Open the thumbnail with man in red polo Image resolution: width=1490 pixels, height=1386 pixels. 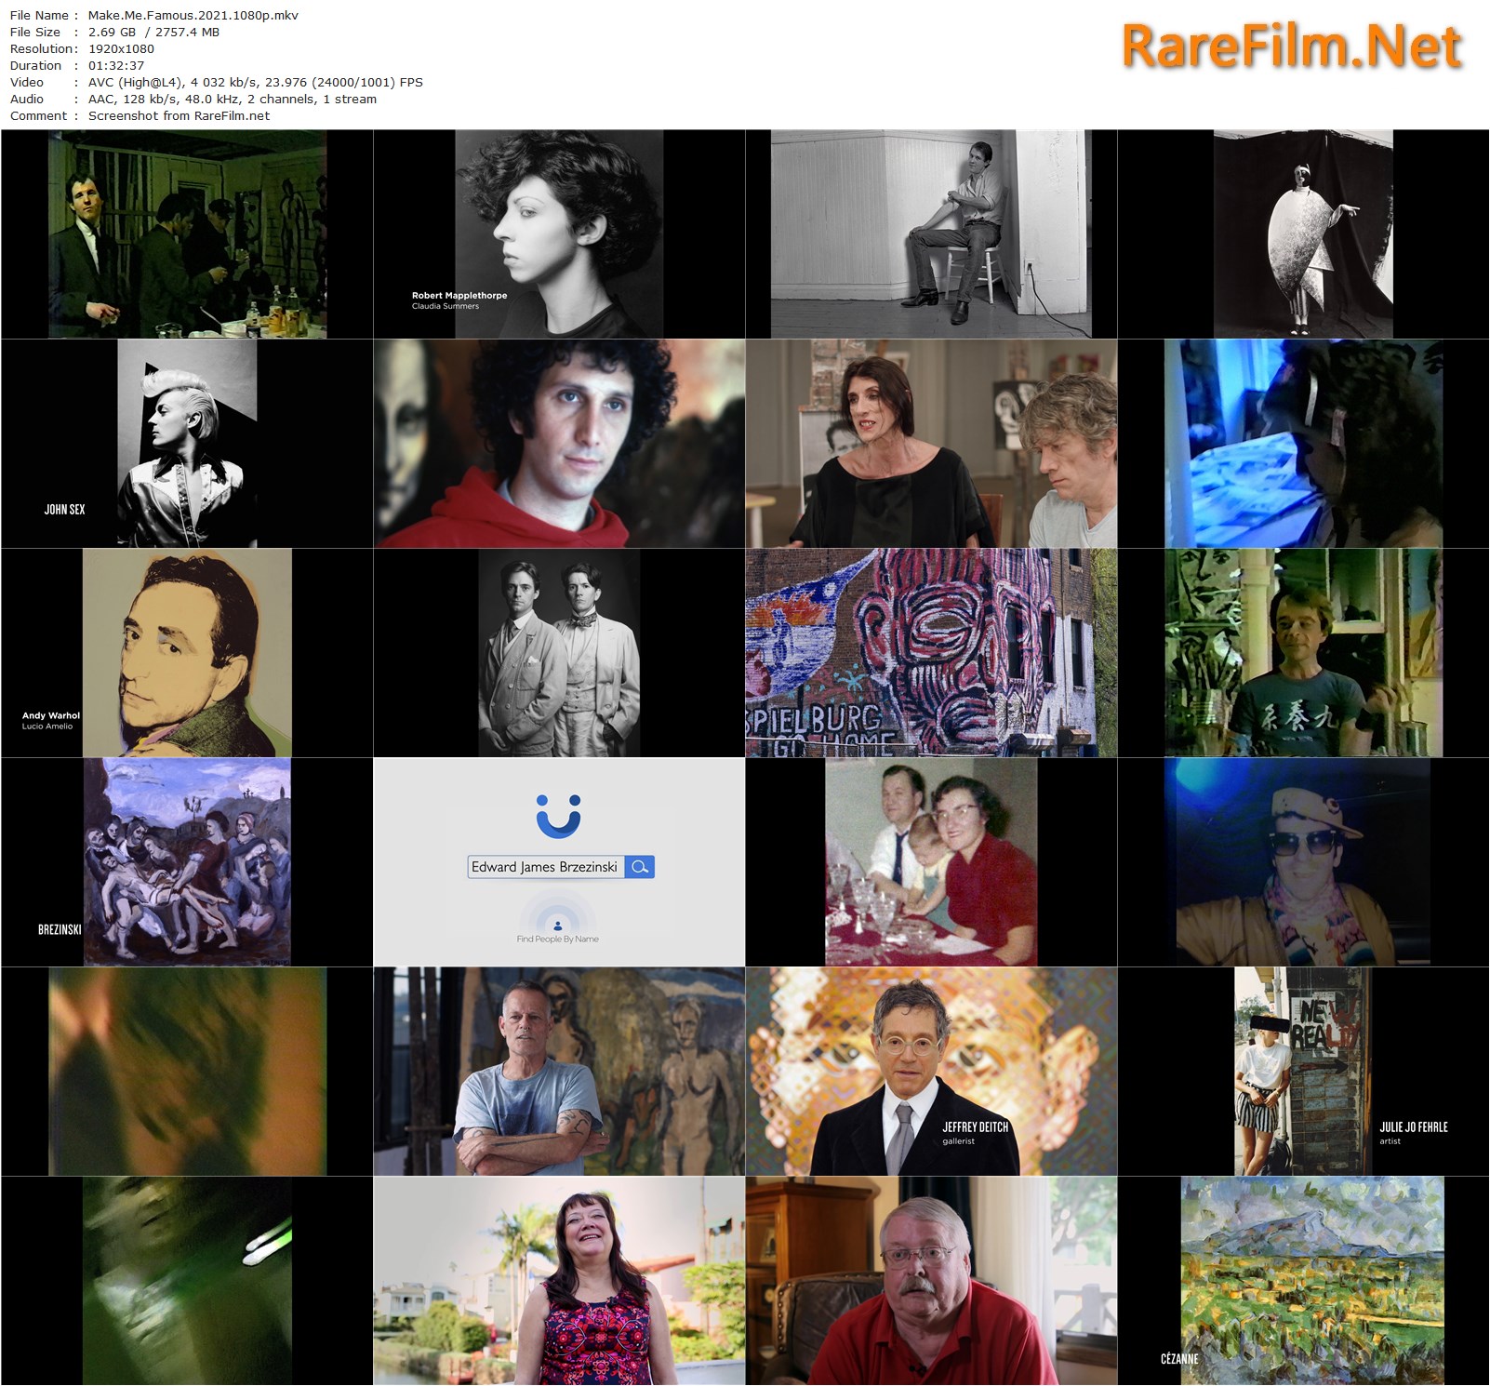click(931, 1280)
